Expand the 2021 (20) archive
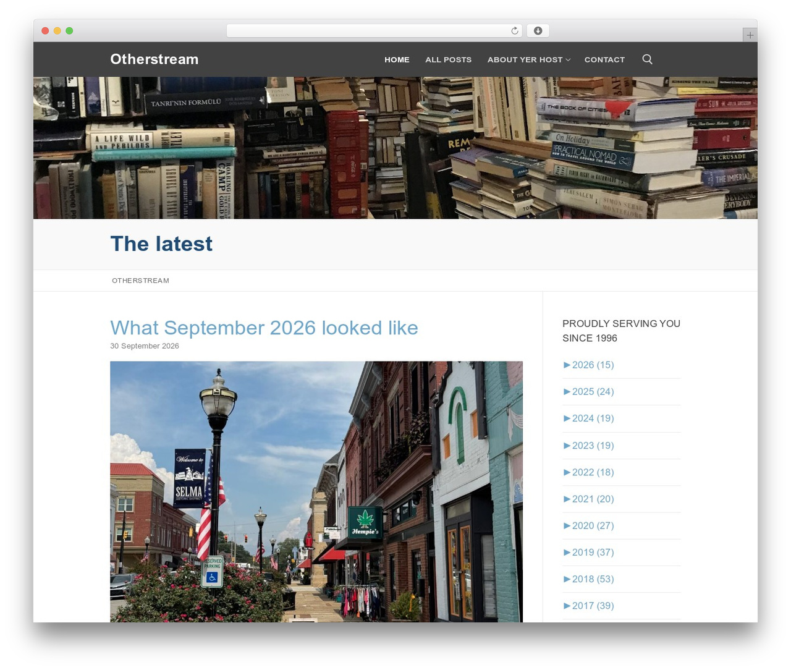 pos(588,499)
